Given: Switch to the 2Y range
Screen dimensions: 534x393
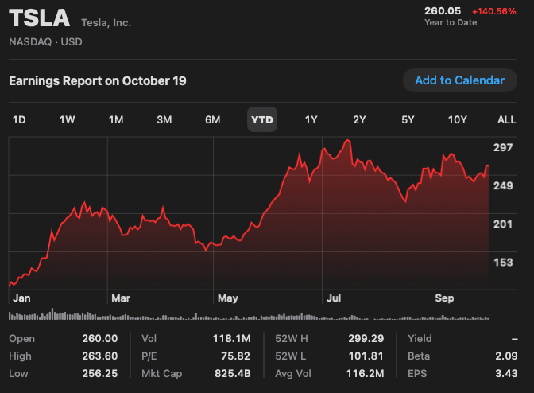Looking at the screenshot, I should 359,119.
